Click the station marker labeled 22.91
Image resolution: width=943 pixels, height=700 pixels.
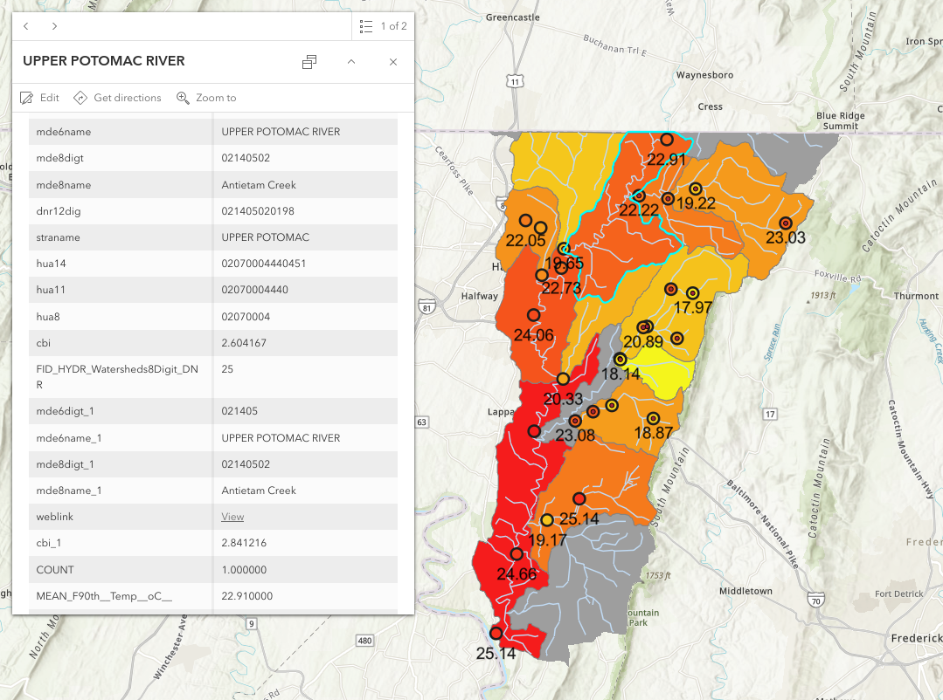tap(667, 140)
